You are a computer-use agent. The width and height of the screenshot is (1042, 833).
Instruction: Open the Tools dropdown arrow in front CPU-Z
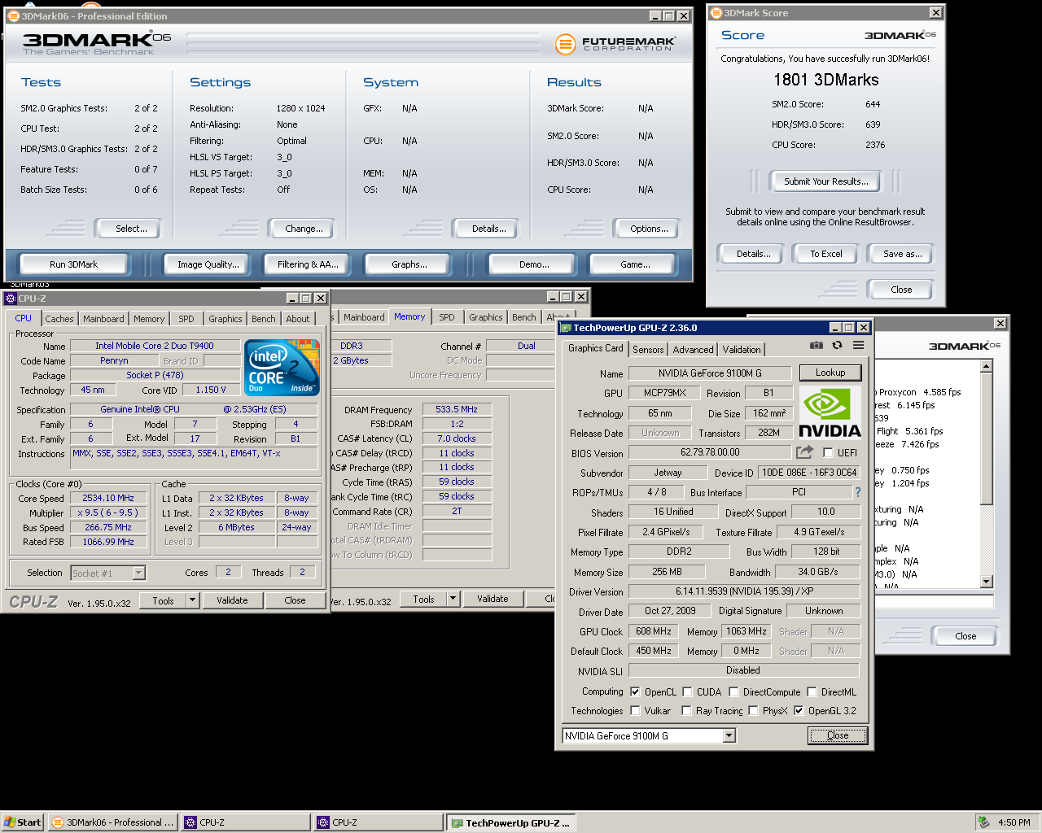[x=193, y=600]
